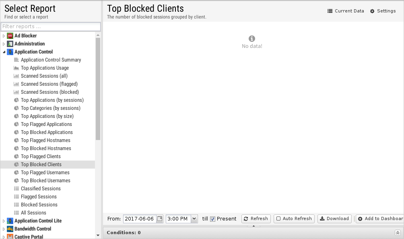Expand the Conditions panel with double-arrow button
This screenshot has height=239, width=404.
[x=398, y=233]
